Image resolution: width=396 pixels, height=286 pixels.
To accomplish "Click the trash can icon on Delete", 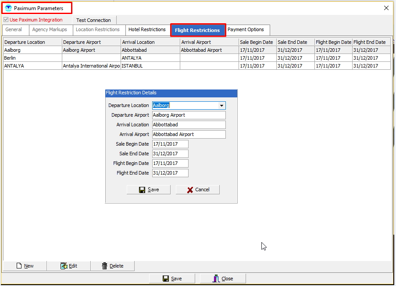I will point(104,266).
